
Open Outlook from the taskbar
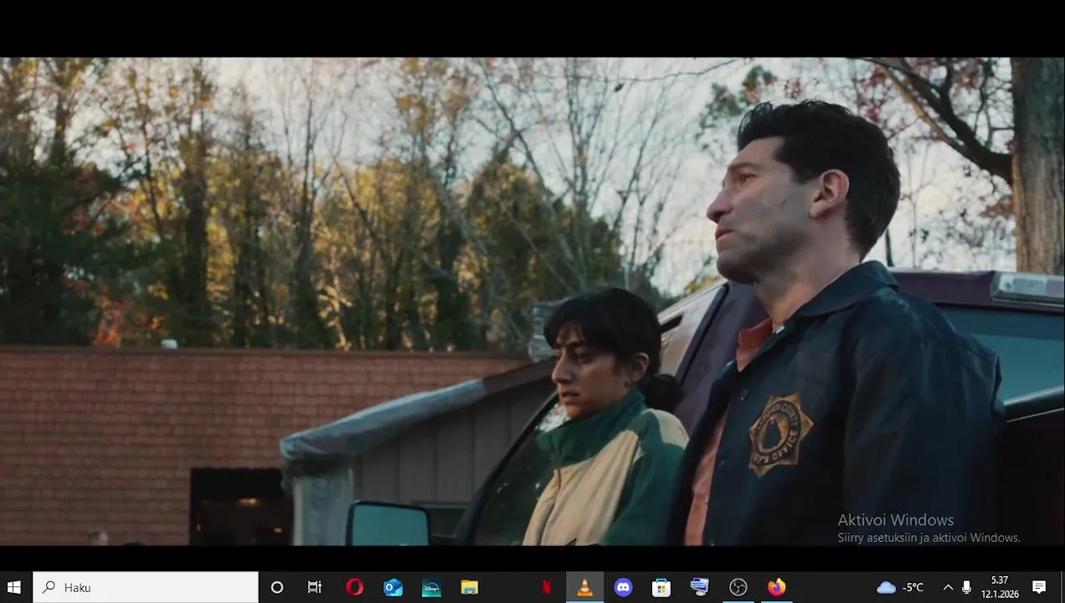click(393, 587)
